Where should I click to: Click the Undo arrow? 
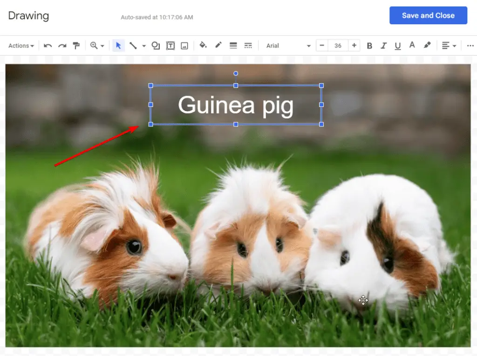tap(48, 45)
